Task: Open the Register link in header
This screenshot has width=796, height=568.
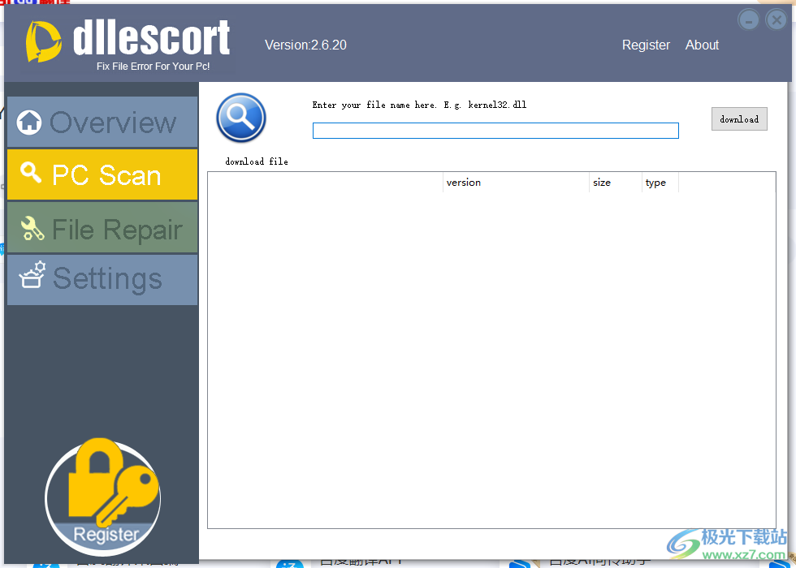Action: point(646,45)
